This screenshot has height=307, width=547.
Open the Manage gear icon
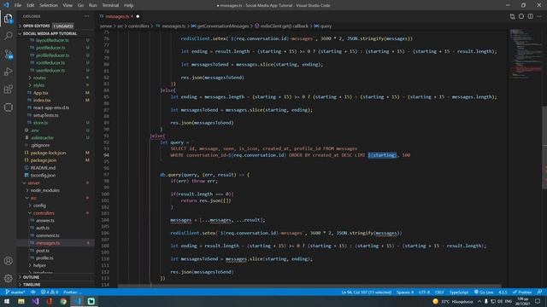click(8, 278)
